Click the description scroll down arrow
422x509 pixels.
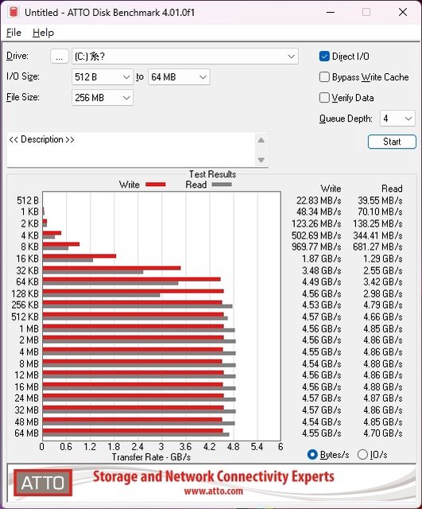261,160
